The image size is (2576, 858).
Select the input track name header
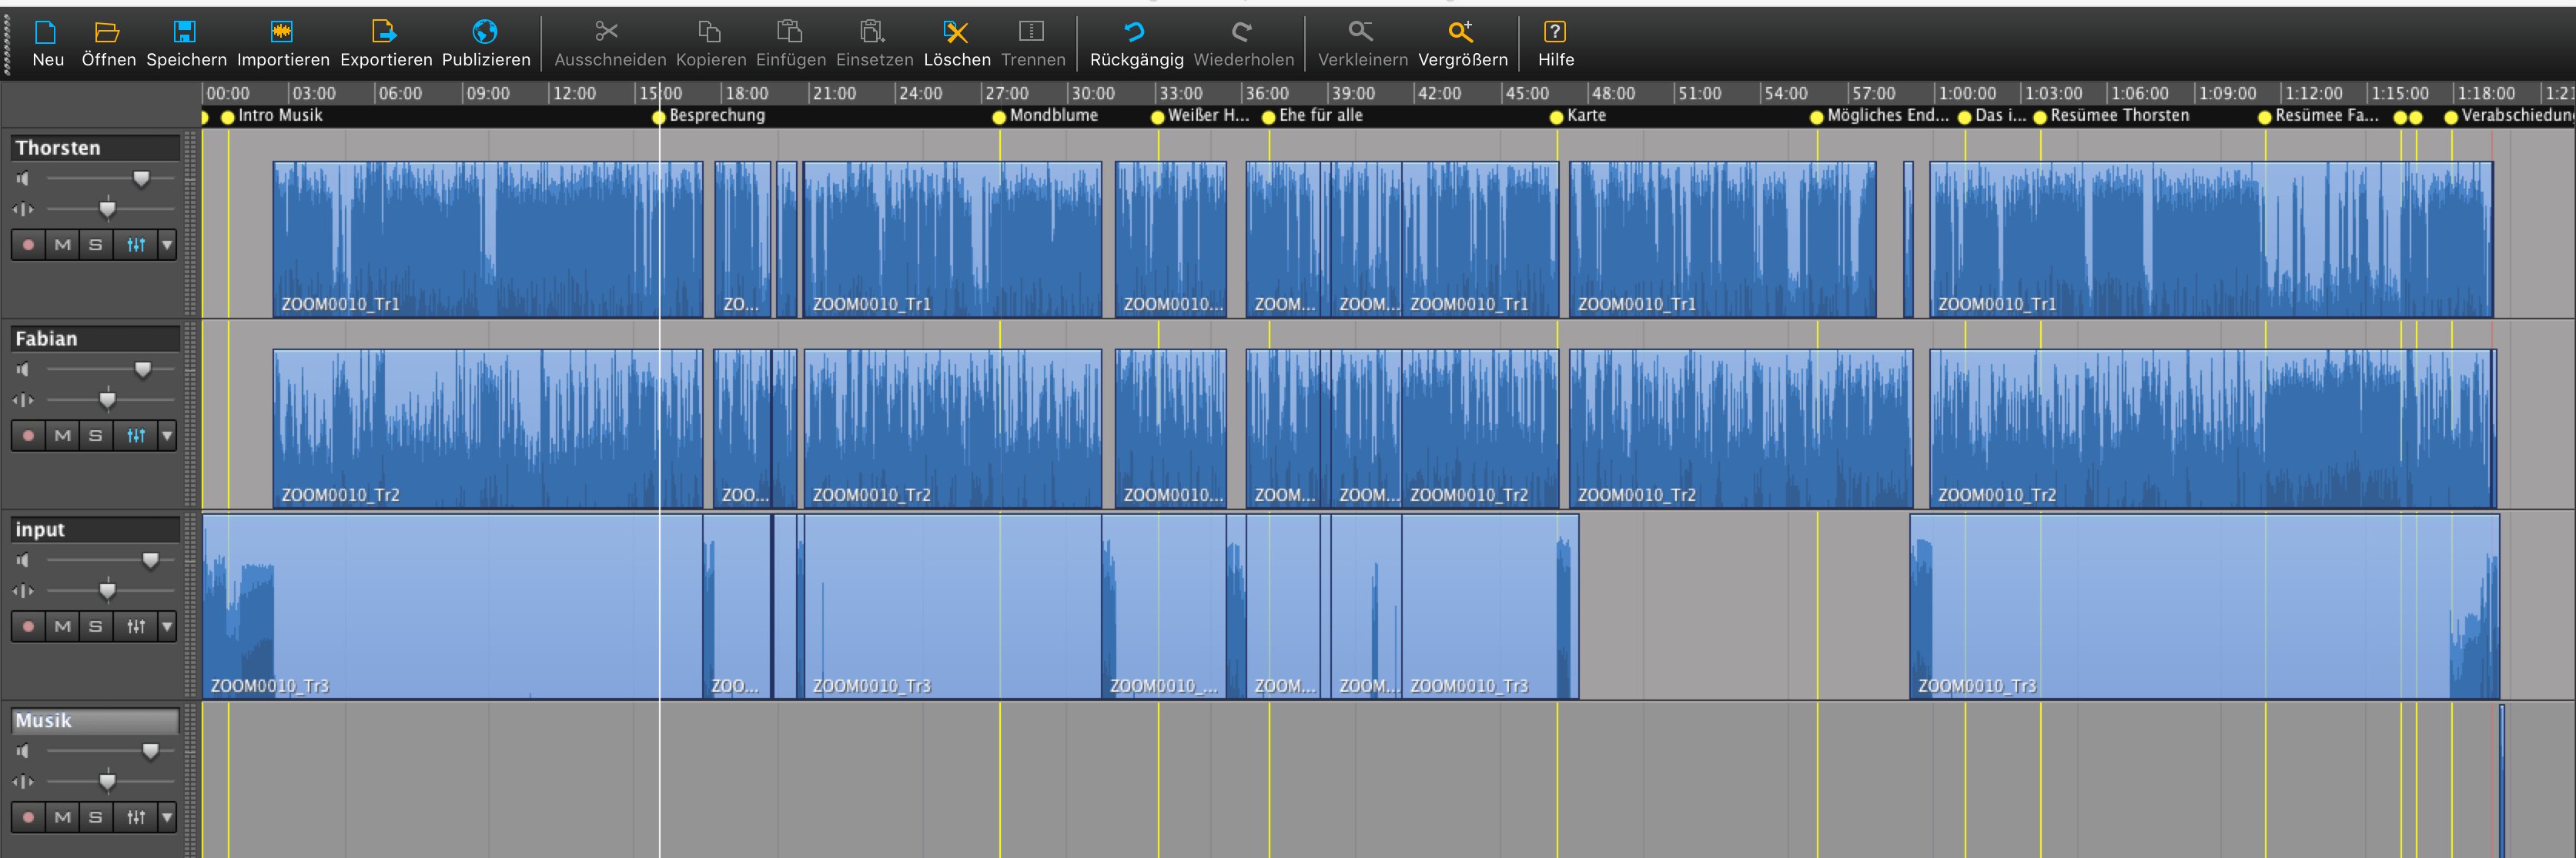95,530
